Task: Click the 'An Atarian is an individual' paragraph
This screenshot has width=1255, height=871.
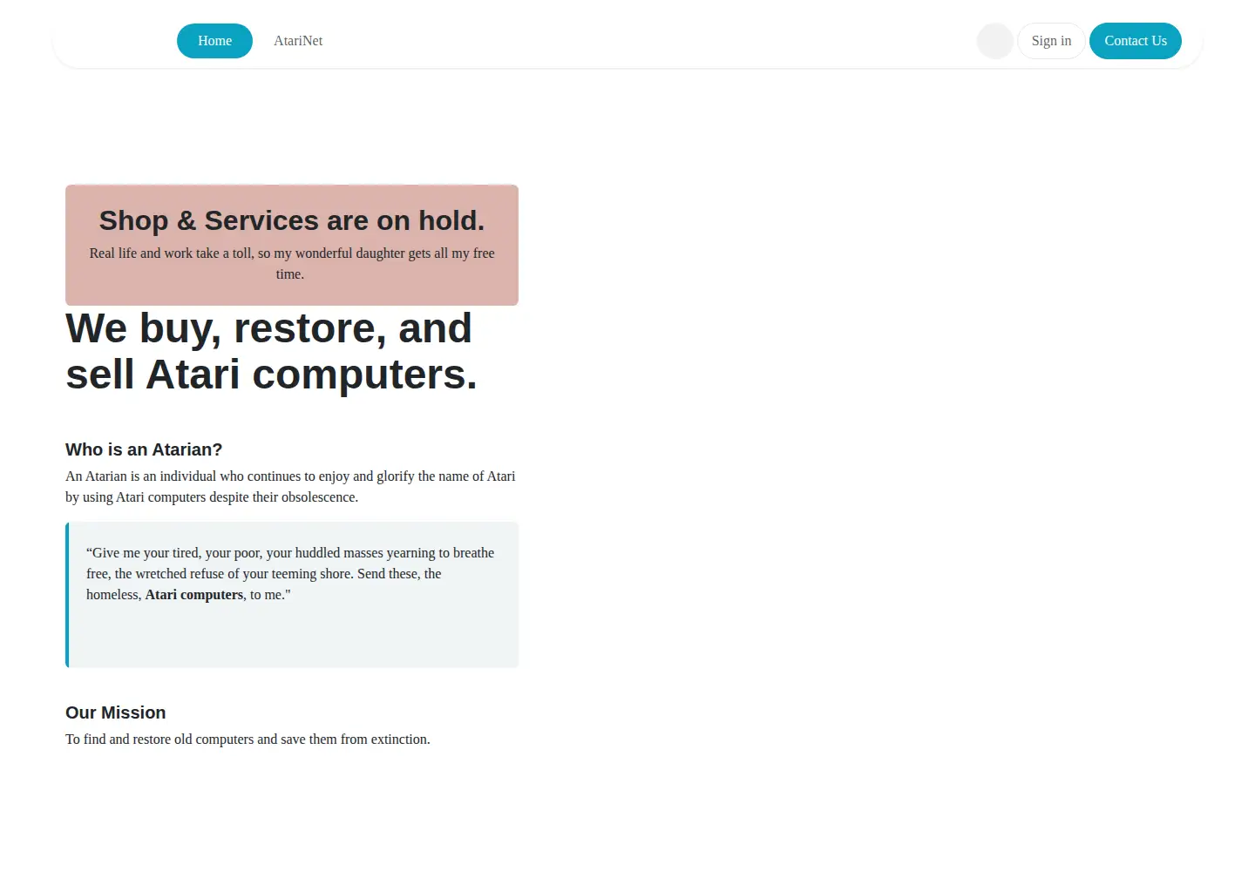Action: coord(290,487)
